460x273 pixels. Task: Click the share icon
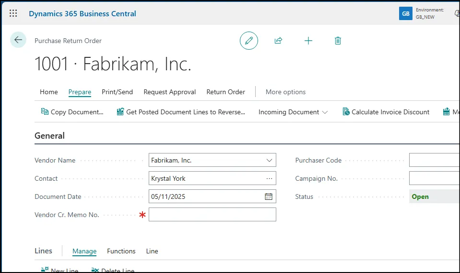coord(278,41)
